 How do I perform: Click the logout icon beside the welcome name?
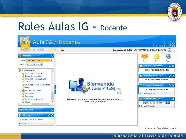click(x=170, y=50)
